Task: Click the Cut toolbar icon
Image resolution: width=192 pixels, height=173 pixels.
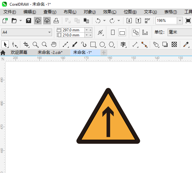Action: click(68, 21)
